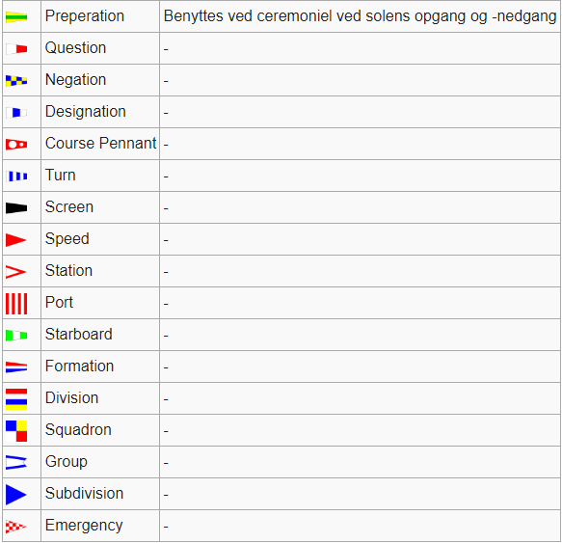Click the green Starboard flag icon
Image resolution: width=562 pixels, height=543 pixels.
pyautogui.click(x=16, y=336)
